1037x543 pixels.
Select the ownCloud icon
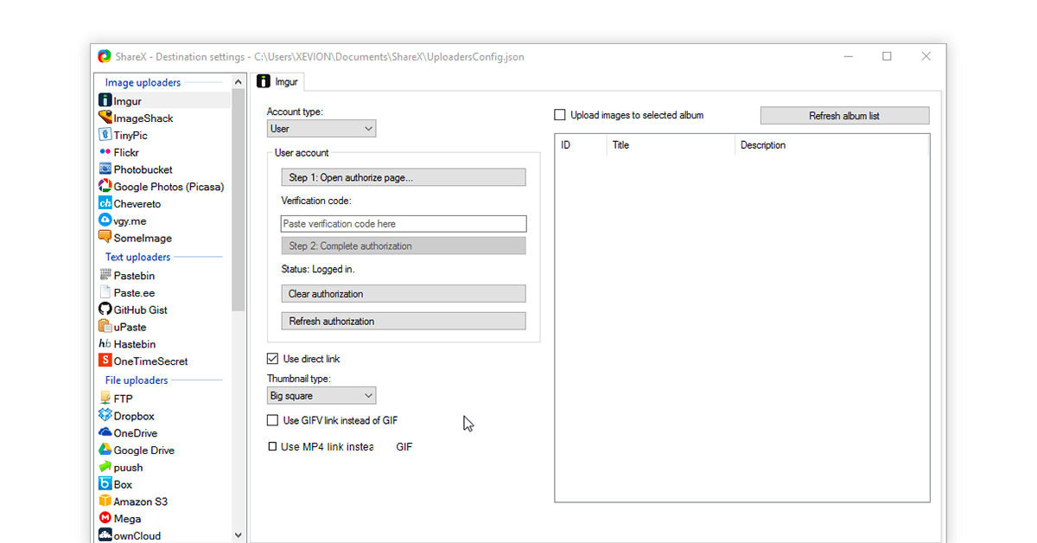(105, 535)
